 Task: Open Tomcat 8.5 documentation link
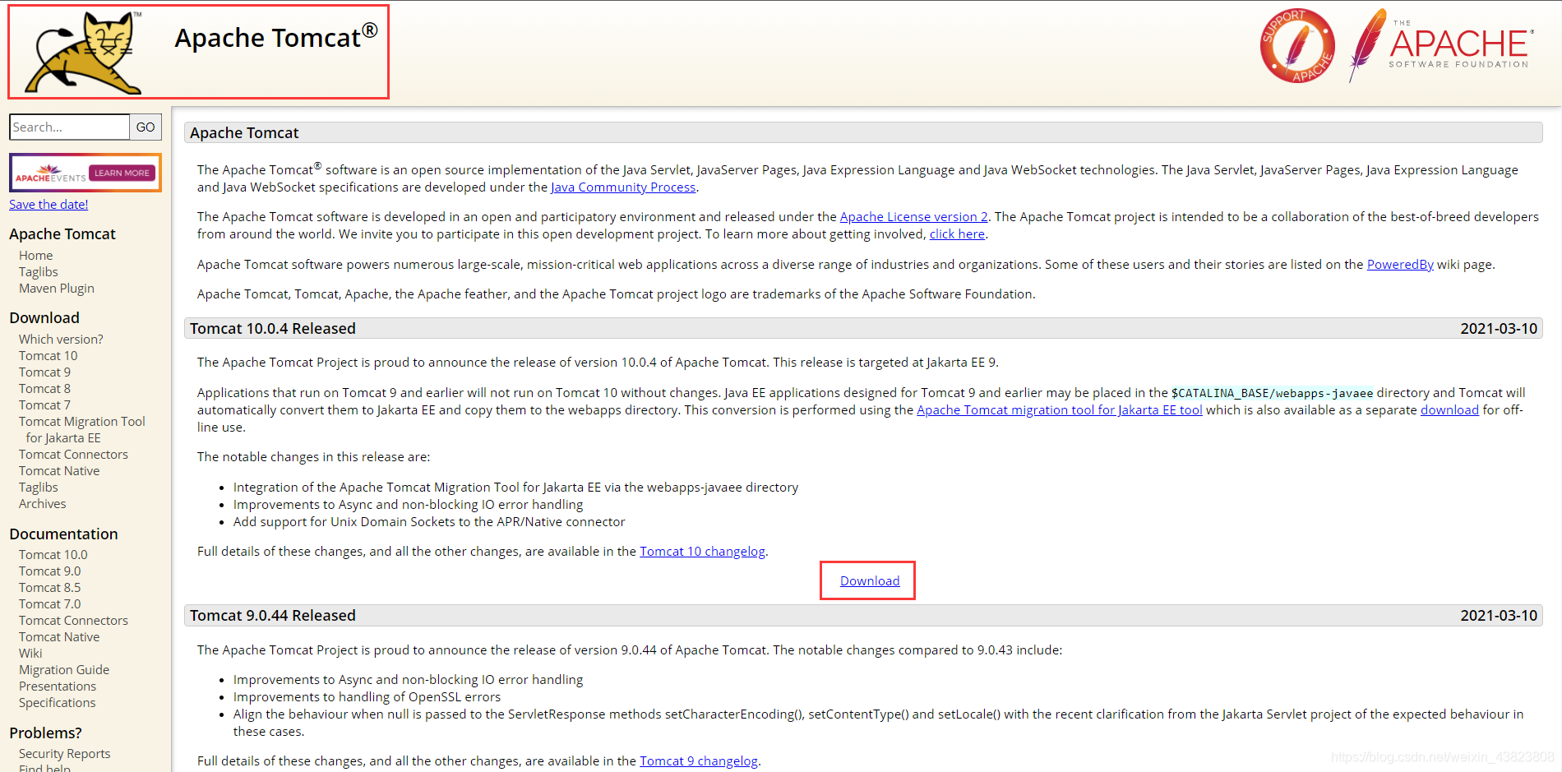49,588
